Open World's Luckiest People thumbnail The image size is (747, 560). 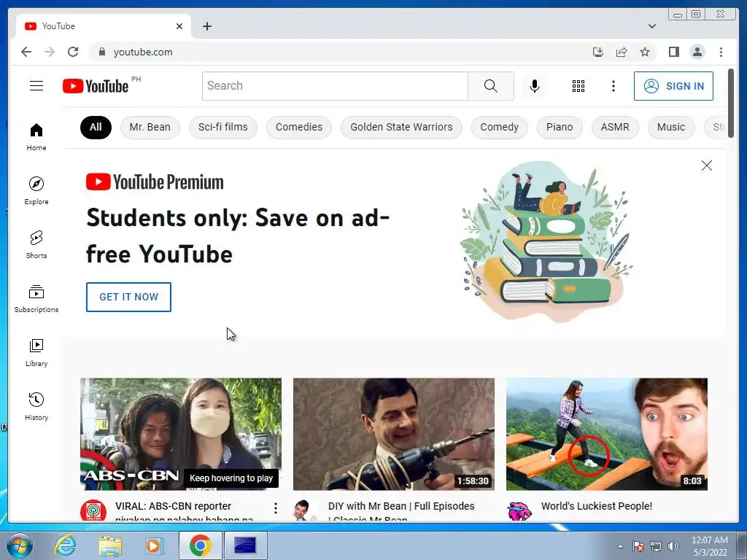[606, 434]
